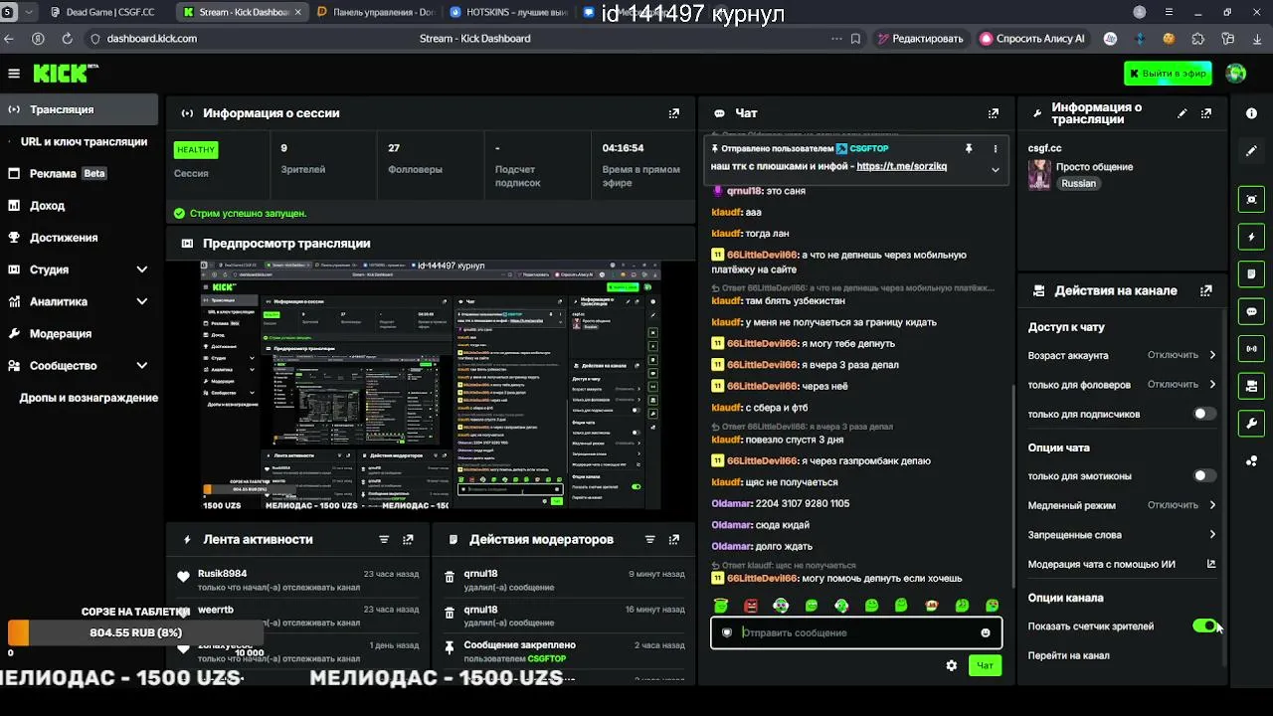Pop out the Информация о трансляции panel
Image resolution: width=1273 pixels, height=716 pixels.
pos(1206,113)
